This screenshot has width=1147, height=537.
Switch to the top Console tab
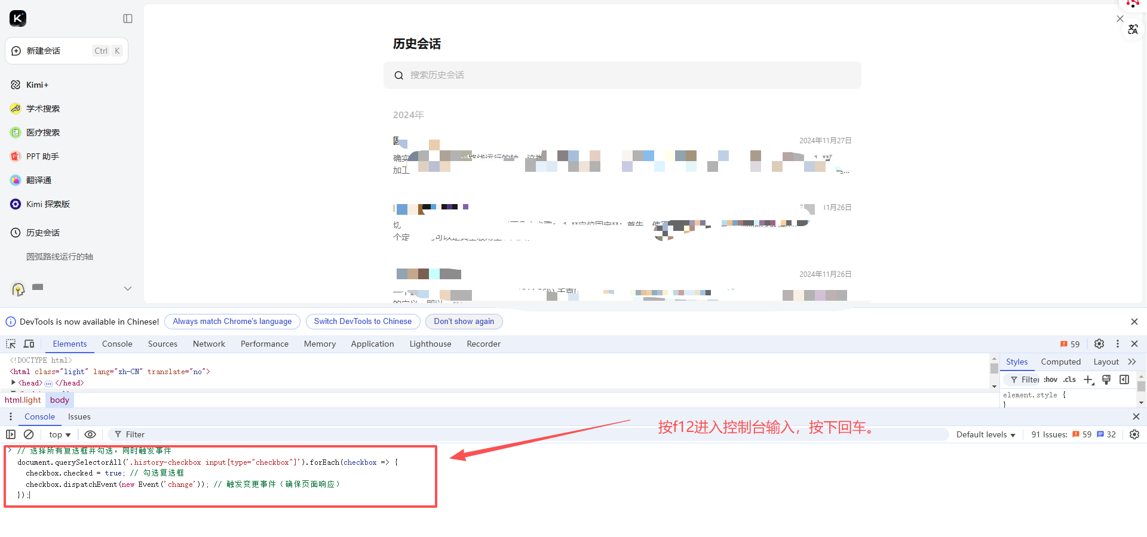(x=117, y=344)
